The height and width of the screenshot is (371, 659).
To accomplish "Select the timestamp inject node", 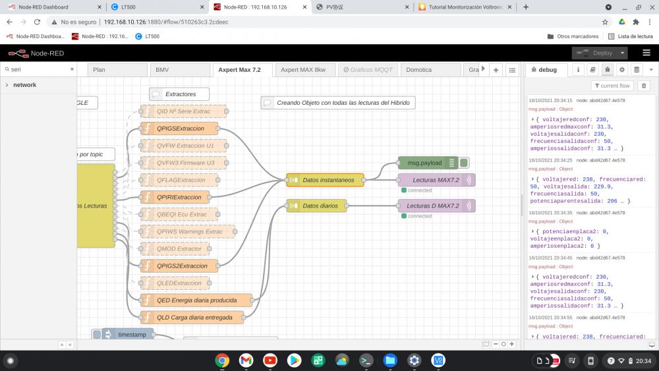I will [127, 335].
